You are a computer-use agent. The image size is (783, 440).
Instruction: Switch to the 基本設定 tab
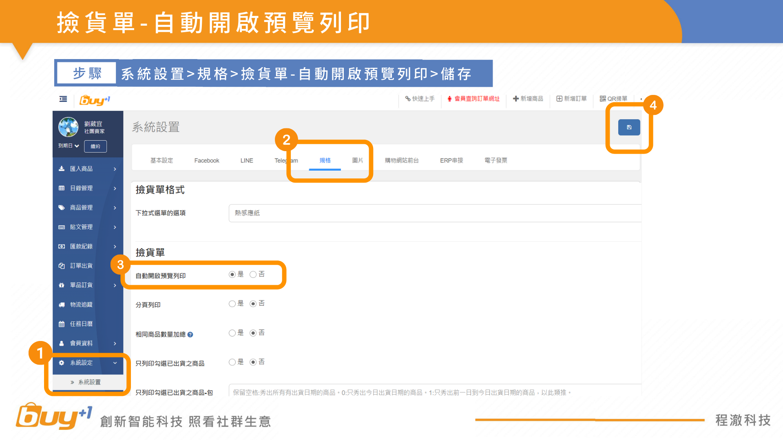(x=161, y=161)
